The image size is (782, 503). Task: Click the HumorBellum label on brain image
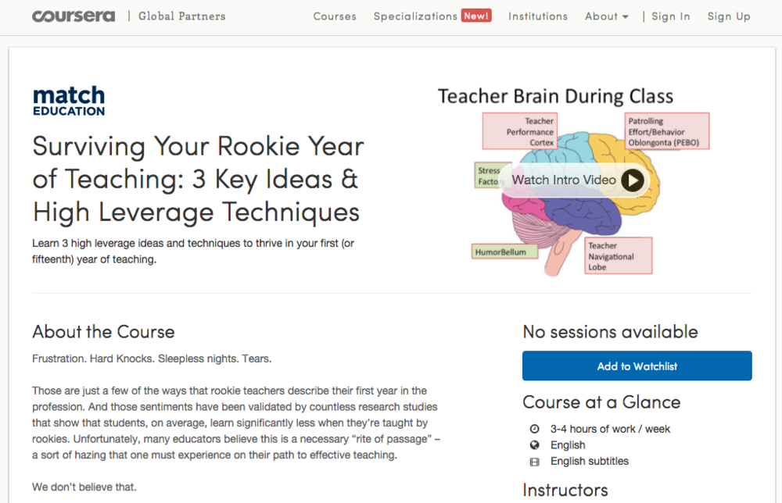tap(504, 252)
